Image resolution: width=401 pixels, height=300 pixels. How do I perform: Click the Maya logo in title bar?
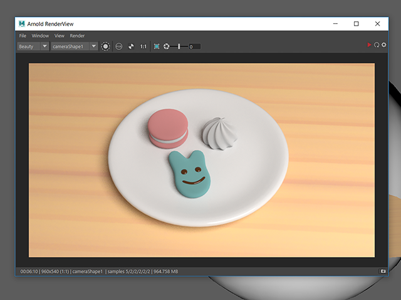pyautogui.click(x=22, y=24)
